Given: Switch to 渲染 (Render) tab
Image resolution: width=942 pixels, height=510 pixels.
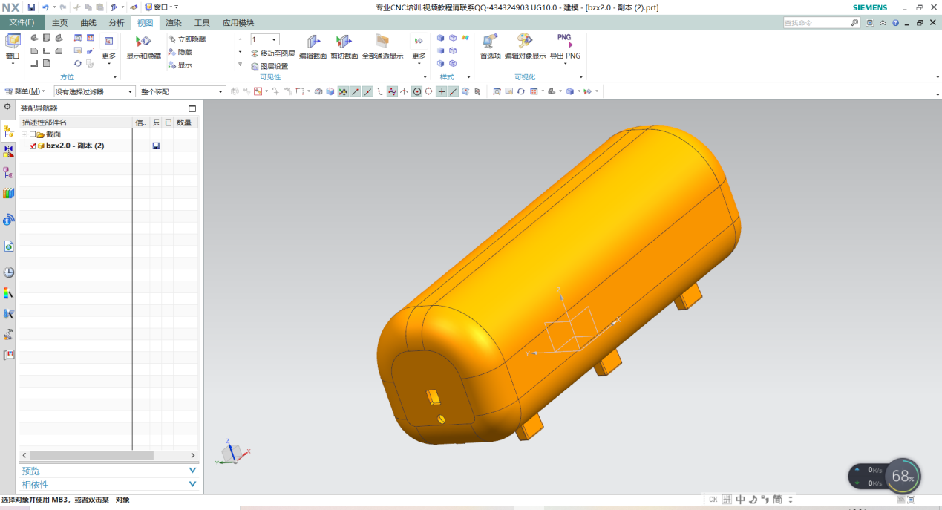Looking at the screenshot, I should [174, 23].
